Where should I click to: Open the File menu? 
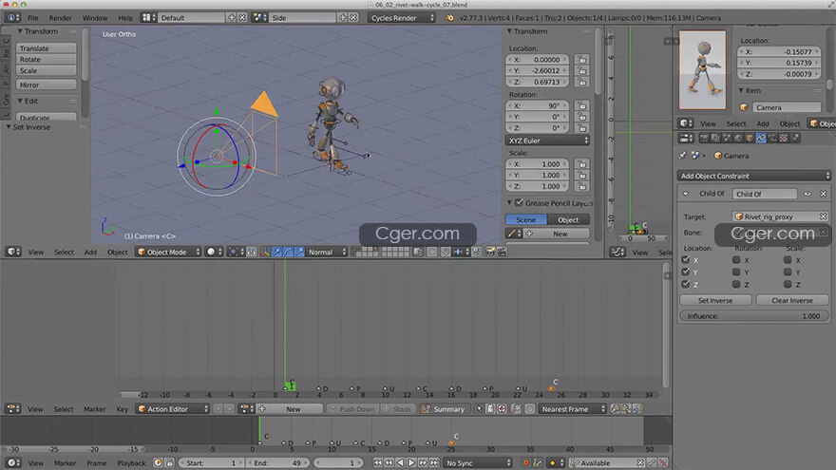click(x=33, y=18)
